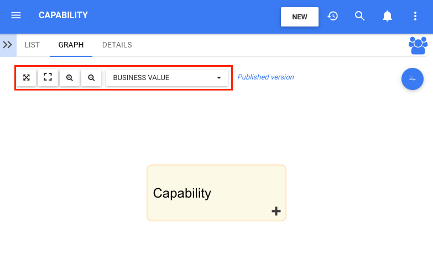Image resolution: width=433 pixels, height=271 pixels.
Task: Switch to the LIST tab
Action: coord(32,45)
